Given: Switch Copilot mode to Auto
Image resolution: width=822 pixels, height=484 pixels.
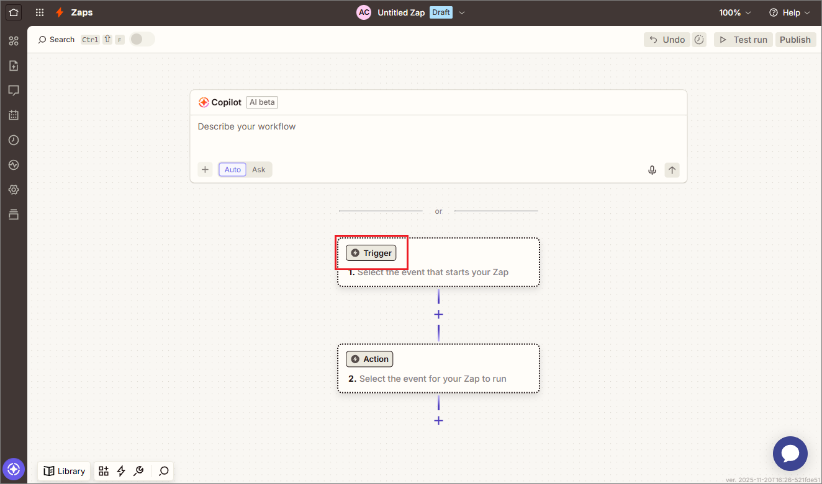Looking at the screenshot, I should point(233,170).
